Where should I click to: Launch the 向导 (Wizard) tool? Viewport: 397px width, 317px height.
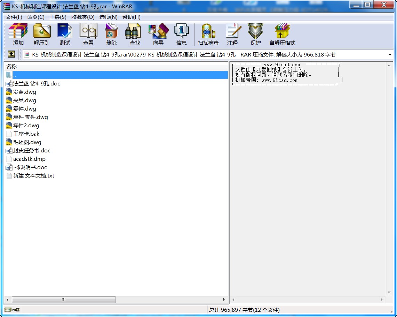click(x=158, y=34)
